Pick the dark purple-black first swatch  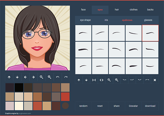click(x=10, y=87)
